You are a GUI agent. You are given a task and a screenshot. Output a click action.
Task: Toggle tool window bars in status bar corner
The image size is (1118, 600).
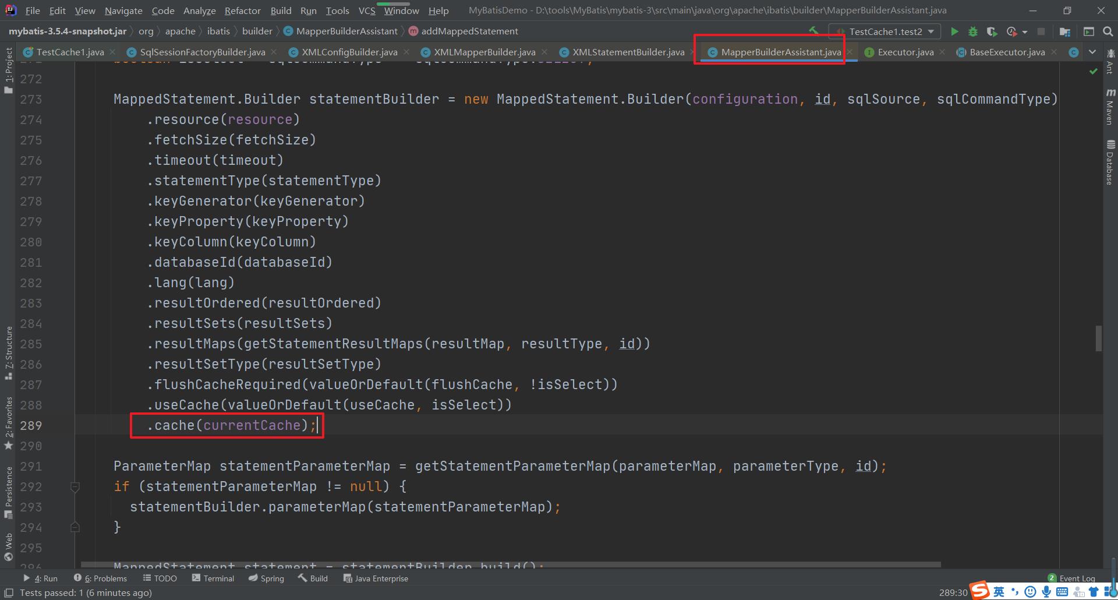click(8, 592)
